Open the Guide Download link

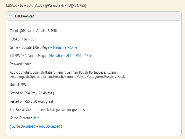pyautogui.click(x=23, y=126)
